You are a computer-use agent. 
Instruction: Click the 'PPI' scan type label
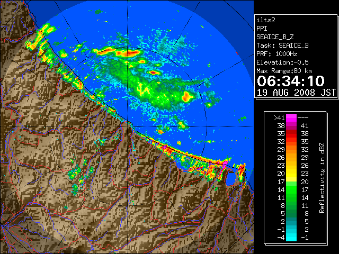(x=262, y=29)
